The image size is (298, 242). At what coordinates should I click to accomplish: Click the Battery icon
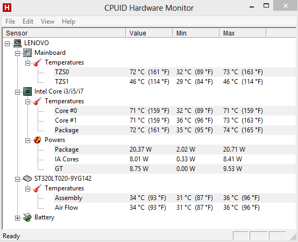click(x=27, y=217)
